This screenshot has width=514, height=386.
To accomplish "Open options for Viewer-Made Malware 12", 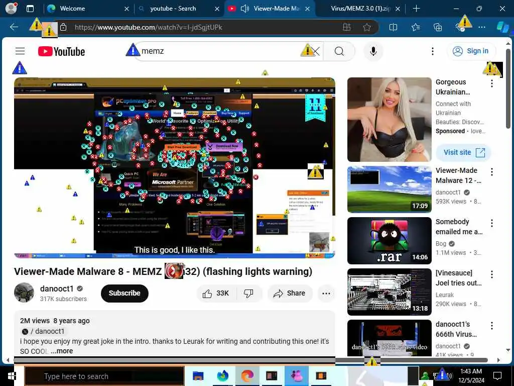I will click(x=492, y=172).
